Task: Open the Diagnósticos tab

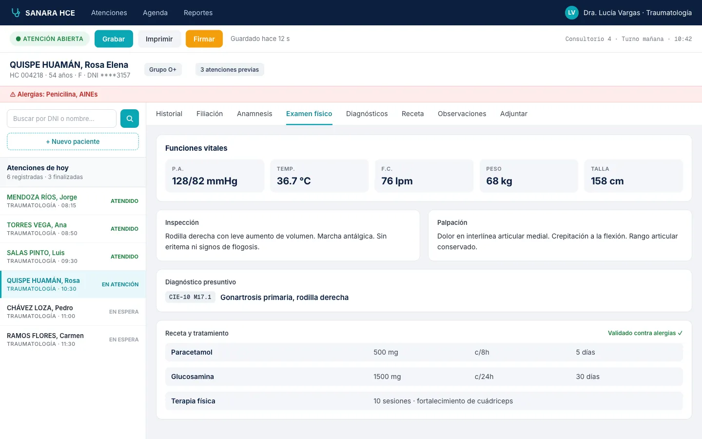Action: pos(367,114)
